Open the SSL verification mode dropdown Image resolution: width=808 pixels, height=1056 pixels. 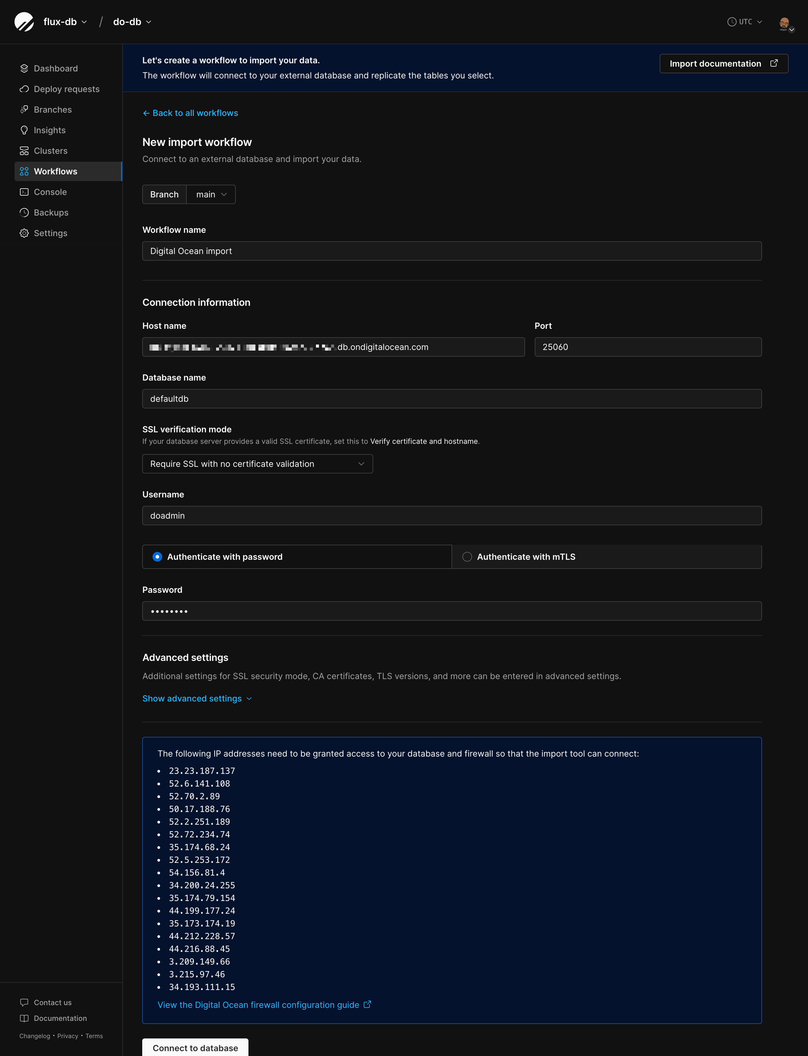257,463
